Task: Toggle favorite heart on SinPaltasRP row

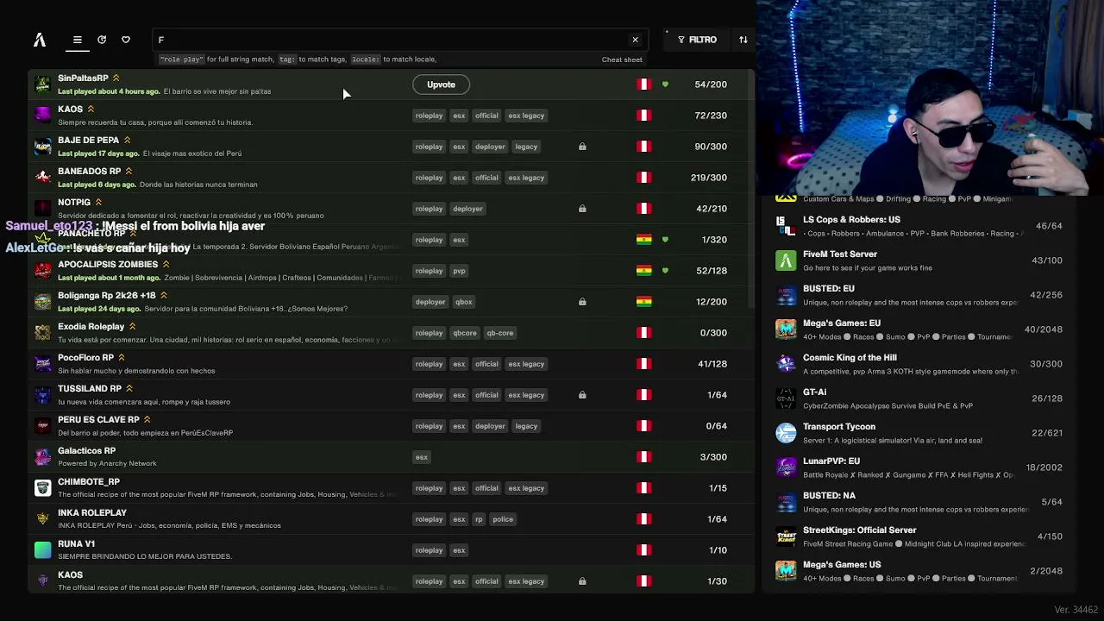Action: [665, 85]
